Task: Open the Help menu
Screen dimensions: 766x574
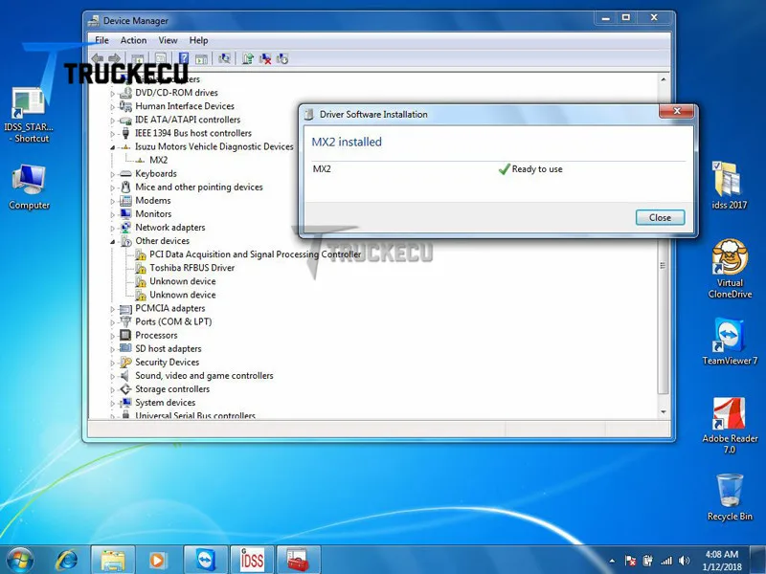Action: [198, 40]
